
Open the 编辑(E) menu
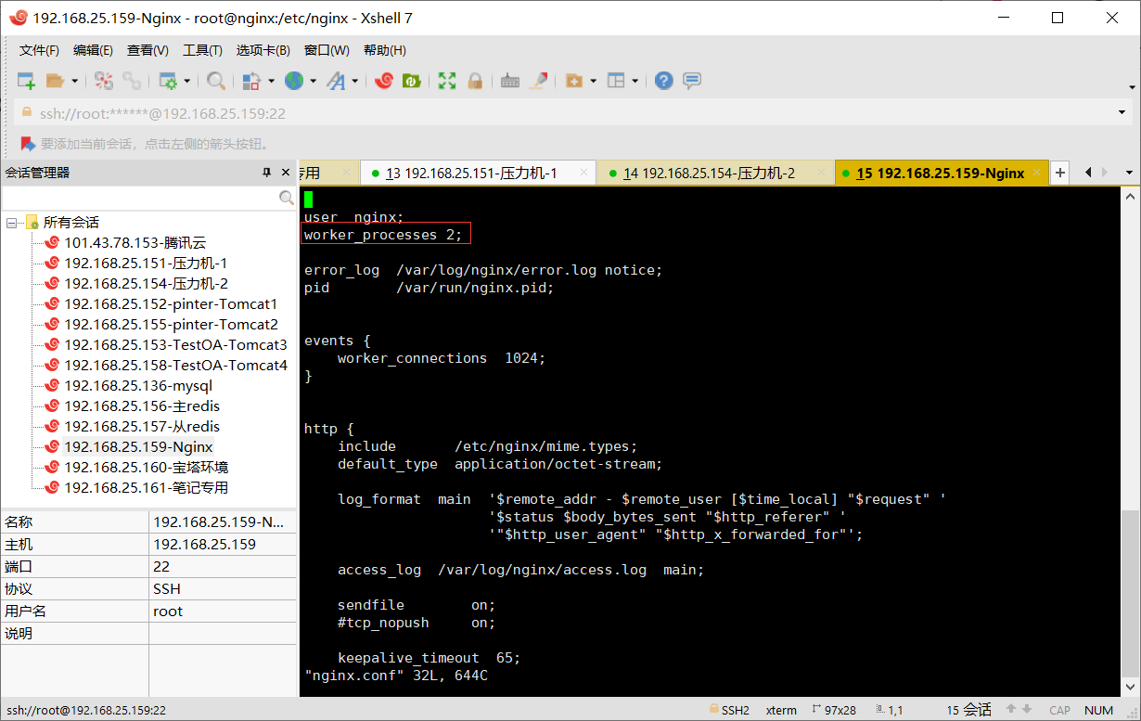(x=93, y=50)
